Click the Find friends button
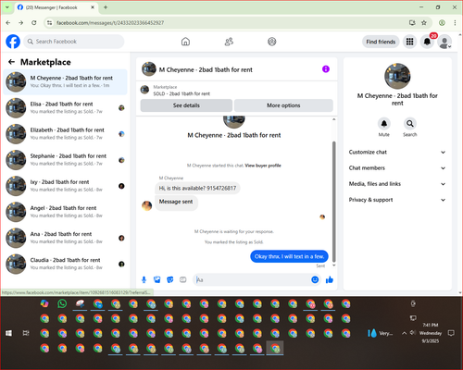Image resolution: width=463 pixels, height=370 pixels. pos(381,42)
